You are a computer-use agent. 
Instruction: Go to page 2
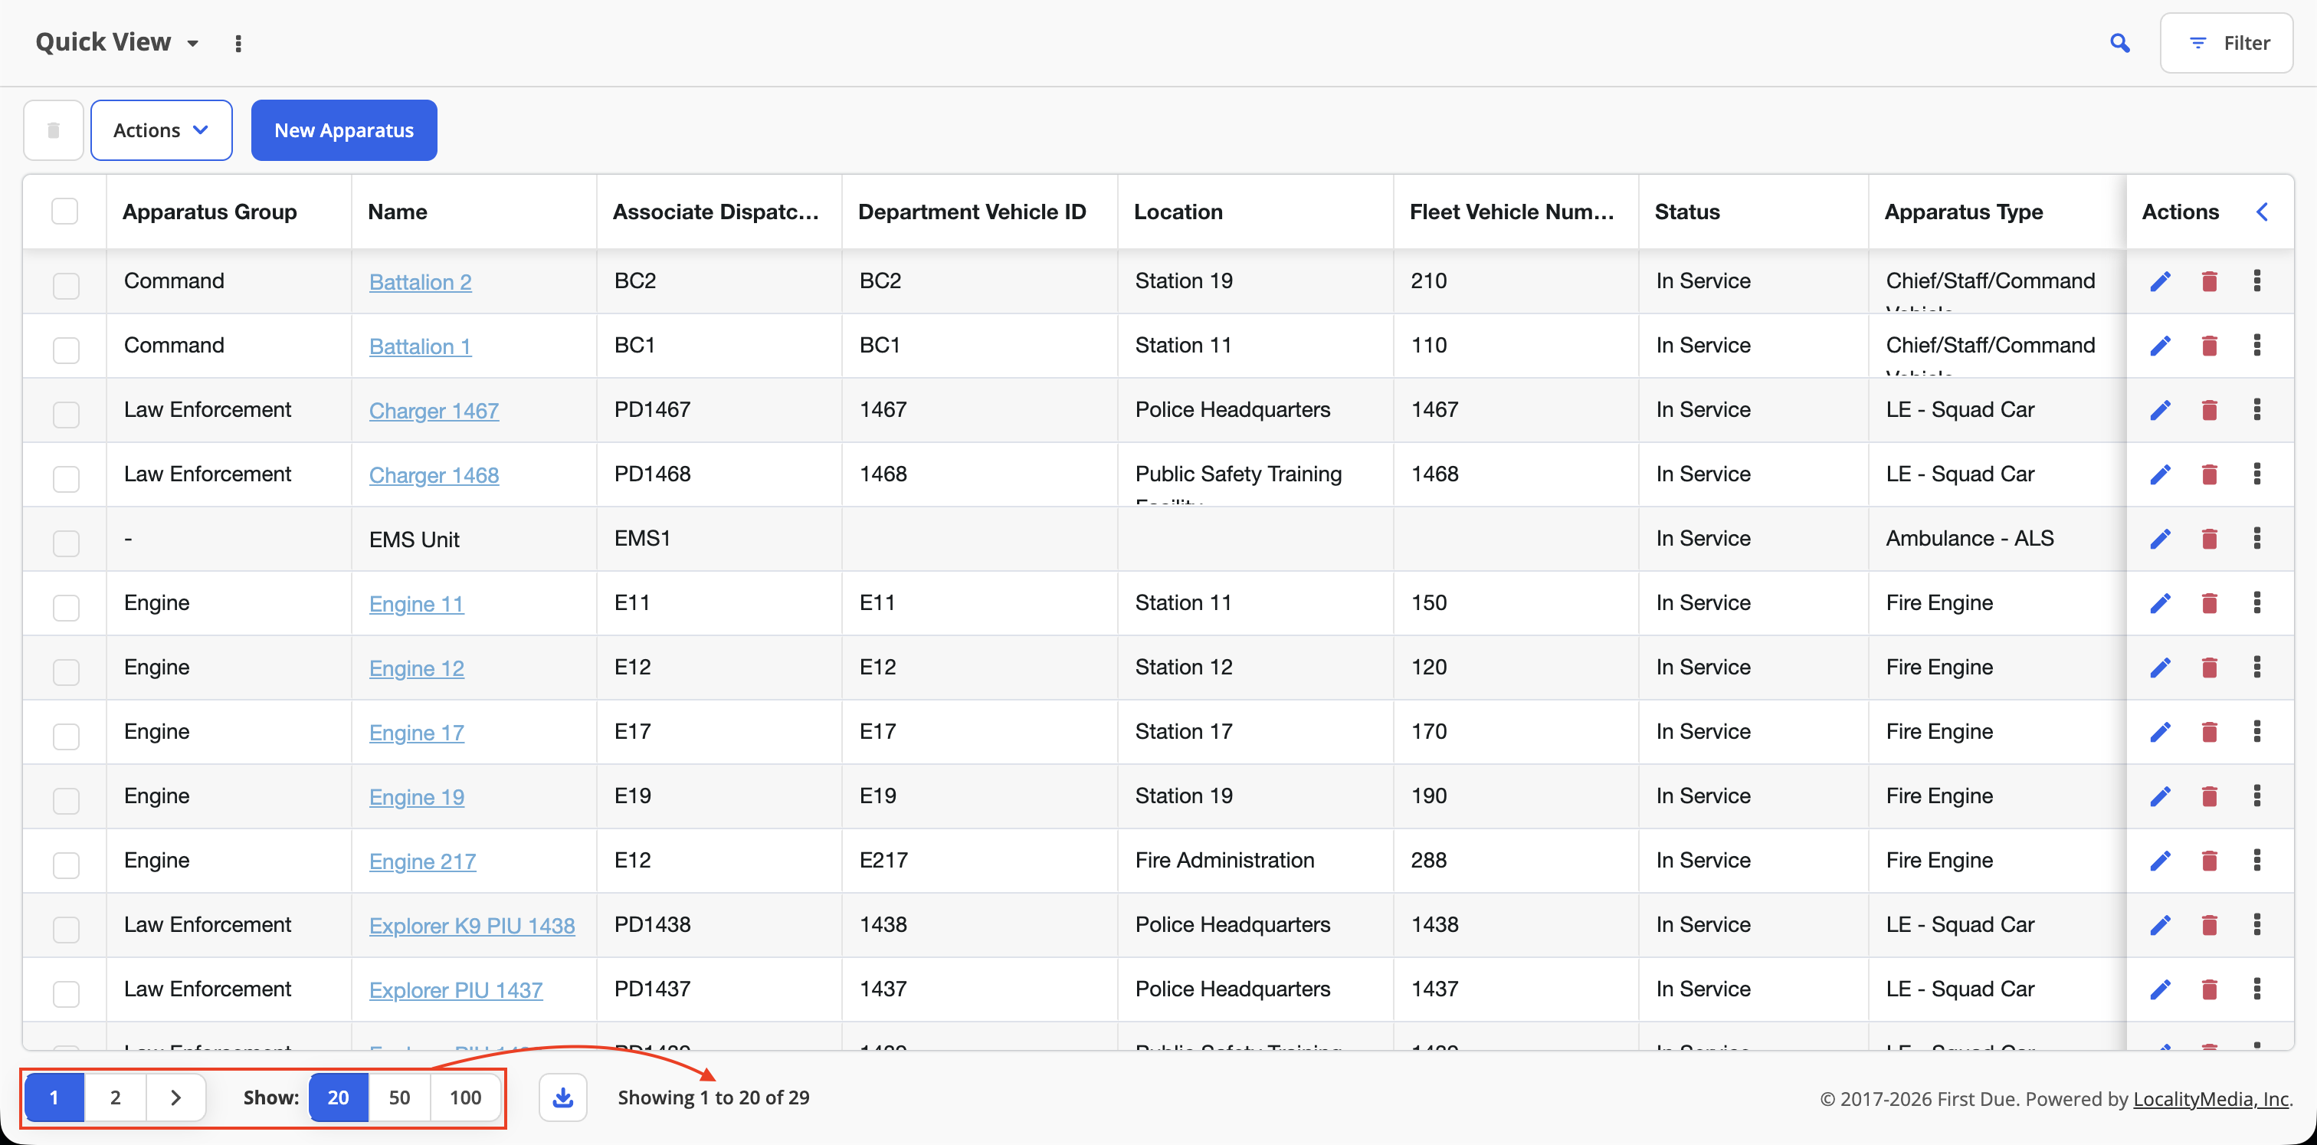pos(115,1097)
